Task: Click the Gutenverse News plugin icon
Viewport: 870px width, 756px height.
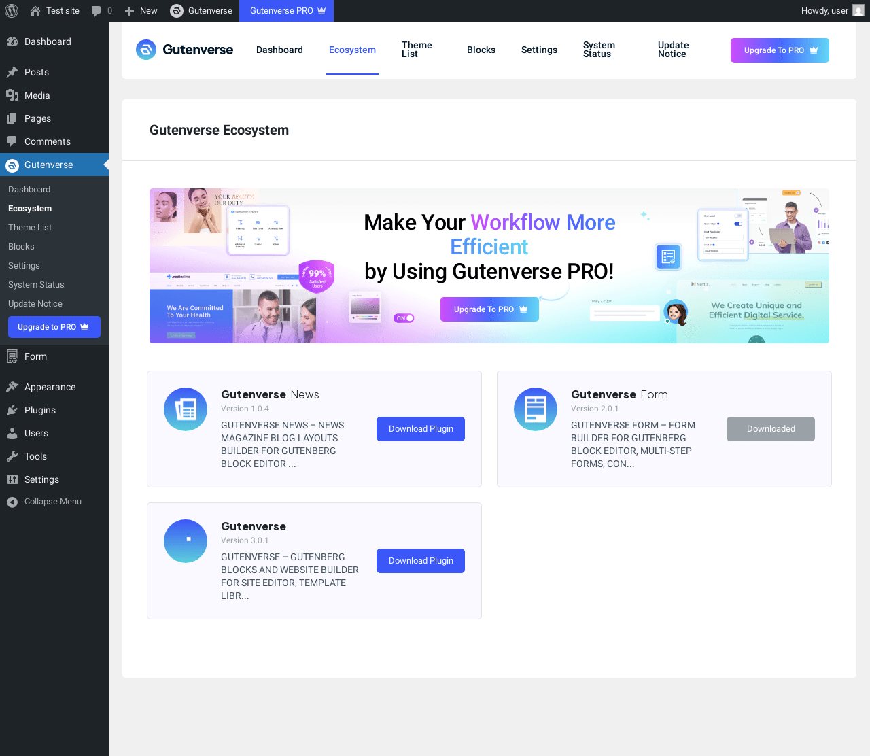Action: tap(186, 409)
